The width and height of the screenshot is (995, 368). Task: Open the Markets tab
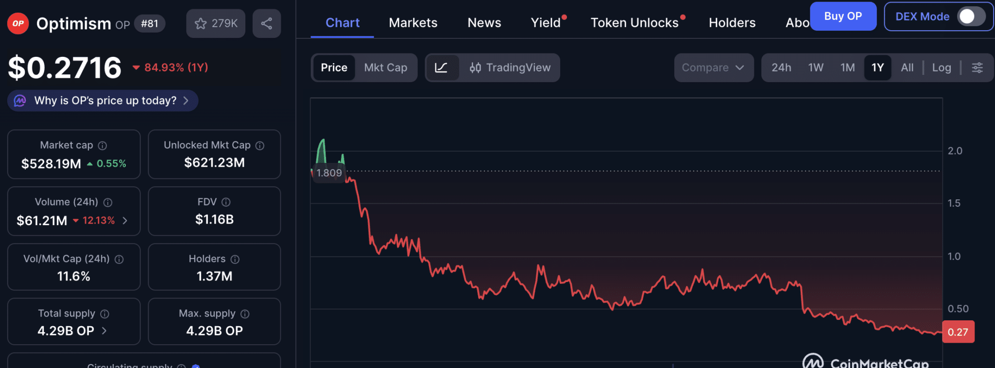413,23
